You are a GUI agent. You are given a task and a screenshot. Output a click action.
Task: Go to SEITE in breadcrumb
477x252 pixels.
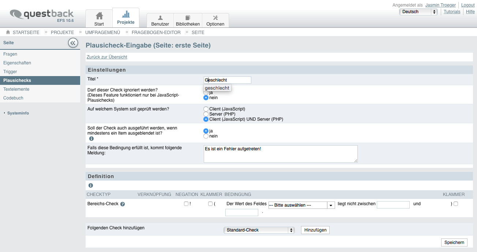click(198, 33)
